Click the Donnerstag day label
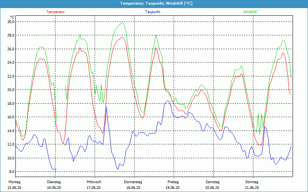Viewport: 308px width, 192px height. point(133,182)
